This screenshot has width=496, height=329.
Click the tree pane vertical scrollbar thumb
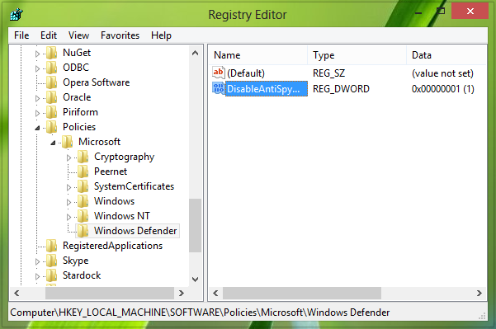click(195, 225)
